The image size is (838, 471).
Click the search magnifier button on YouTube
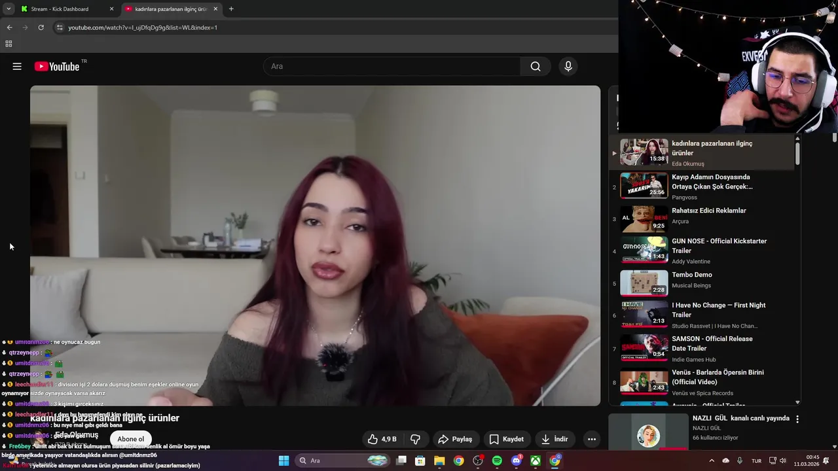pyautogui.click(x=536, y=66)
